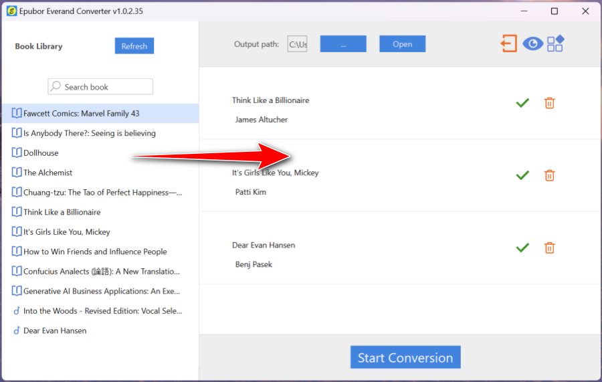
Task: Maximize the Epubor Everand Converter window
Action: pyautogui.click(x=555, y=11)
